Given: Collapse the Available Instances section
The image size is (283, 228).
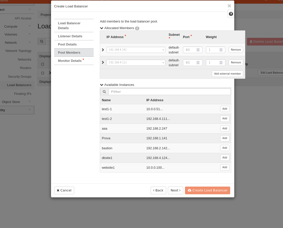Looking at the screenshot, I should (x=102, y=85).
